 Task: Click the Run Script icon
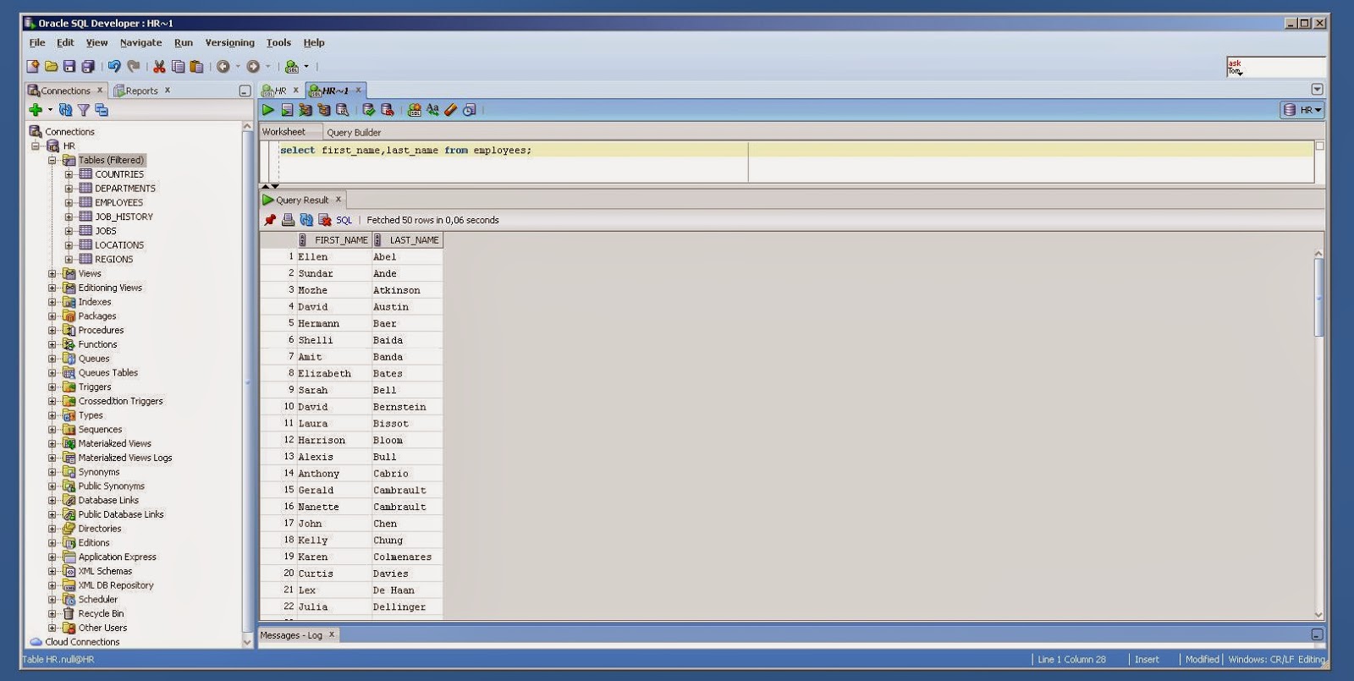coord(287,110)
